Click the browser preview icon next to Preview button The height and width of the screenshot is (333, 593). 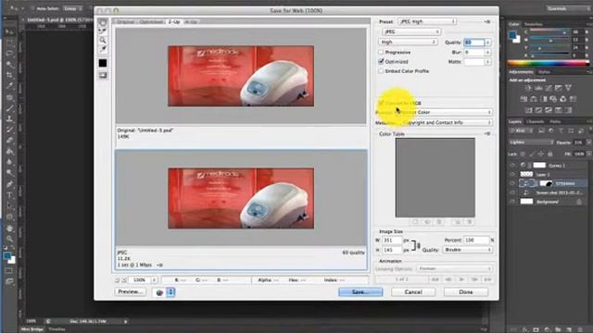tap(159, 292)
